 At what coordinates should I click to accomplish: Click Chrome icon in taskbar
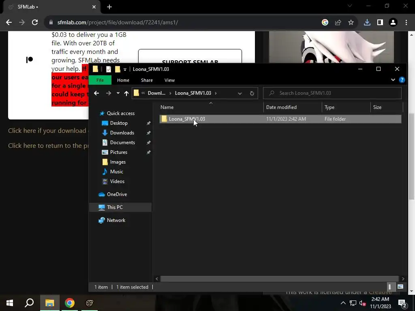(70, 303)
